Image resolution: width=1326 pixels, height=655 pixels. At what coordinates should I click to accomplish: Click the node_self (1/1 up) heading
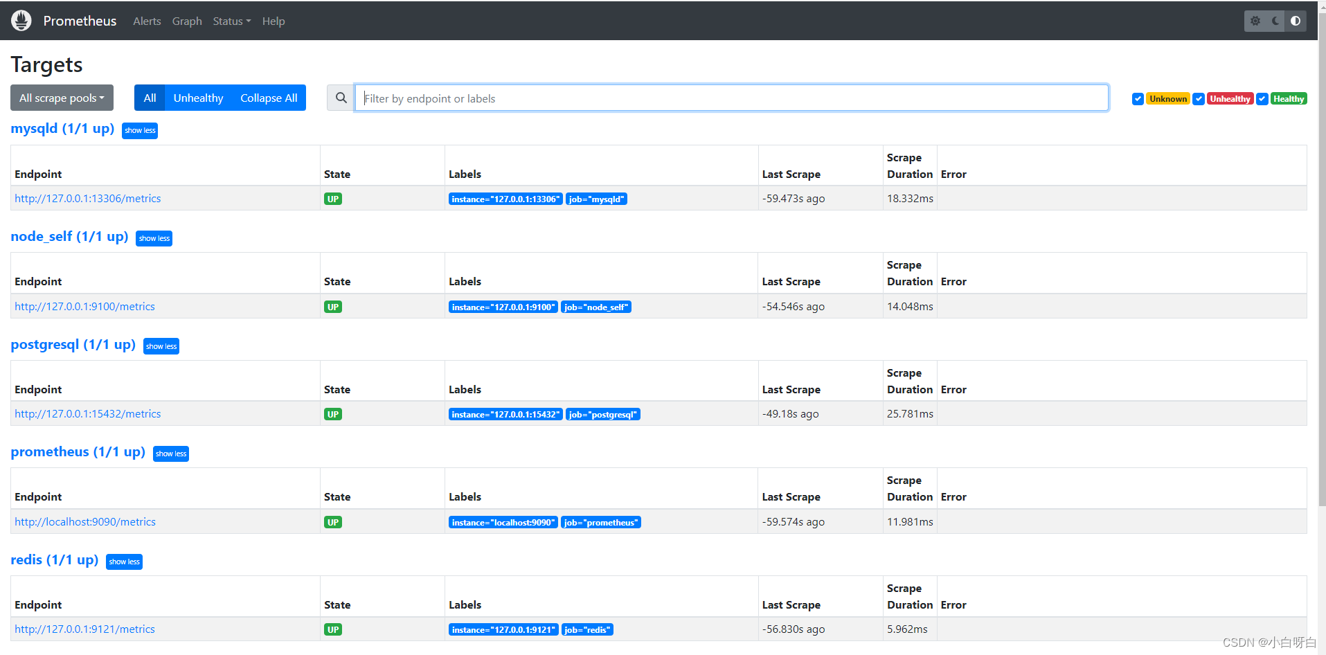pos(69,237)
